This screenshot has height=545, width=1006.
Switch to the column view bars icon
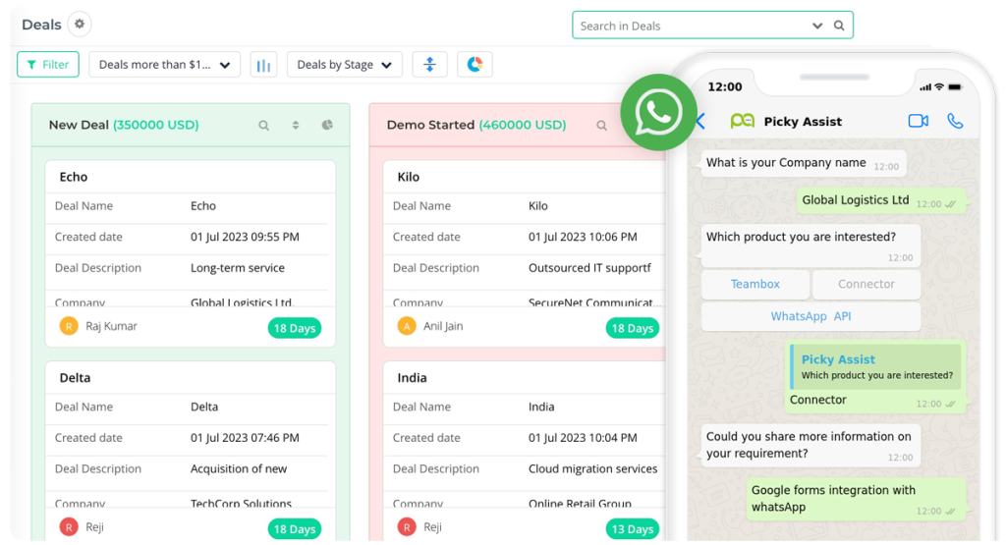pos(263,65)
